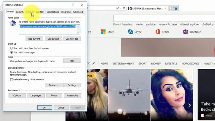
Task: Click the Use current button
Action: [34, 39]
